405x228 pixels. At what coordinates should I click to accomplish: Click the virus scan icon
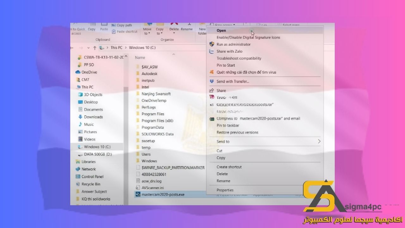pyautogui.click(x=212, y=72)
